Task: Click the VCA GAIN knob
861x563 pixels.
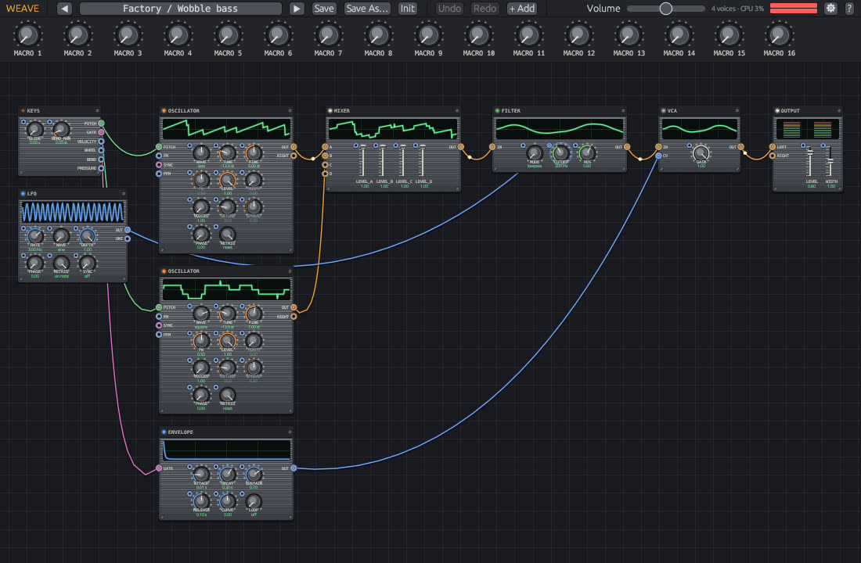Action: (x=701, y=153)
